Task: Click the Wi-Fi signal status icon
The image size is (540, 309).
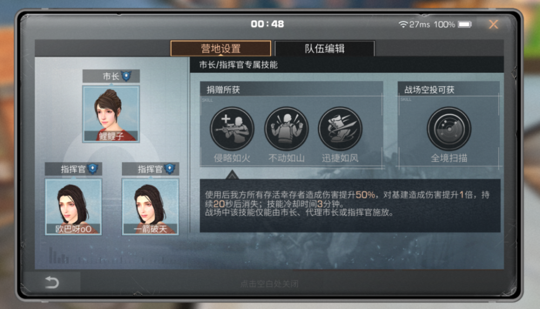Action: [403, 24]
